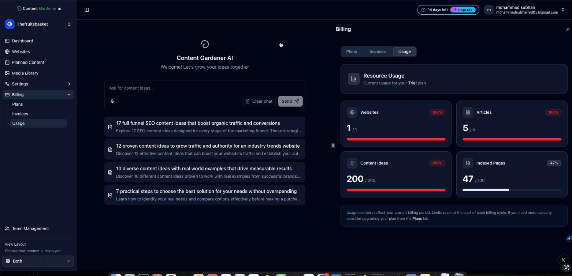Collapse the Billing menu in the sidebar
Image resolution: width=572 pixels, height=276 pixels.
coord(38,95)
